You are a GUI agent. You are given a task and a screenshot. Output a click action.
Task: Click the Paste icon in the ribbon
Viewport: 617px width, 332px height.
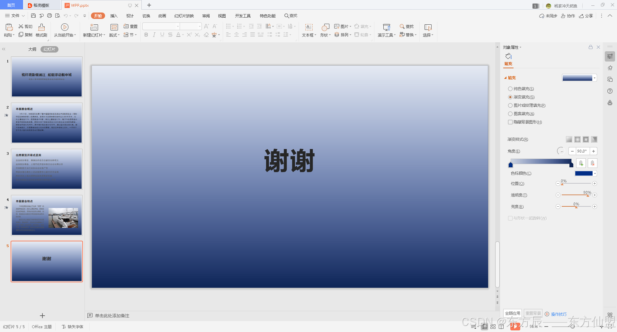pyautogui.click(x=9, y=27)
